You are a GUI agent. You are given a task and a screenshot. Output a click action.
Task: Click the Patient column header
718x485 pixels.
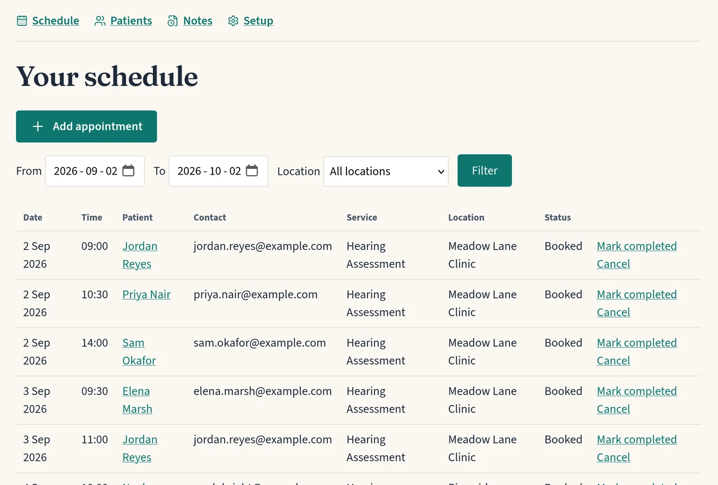click(137, 218)
